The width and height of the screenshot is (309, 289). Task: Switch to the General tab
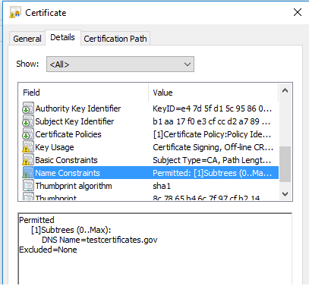pyautogui.click(x=27, y=39)
